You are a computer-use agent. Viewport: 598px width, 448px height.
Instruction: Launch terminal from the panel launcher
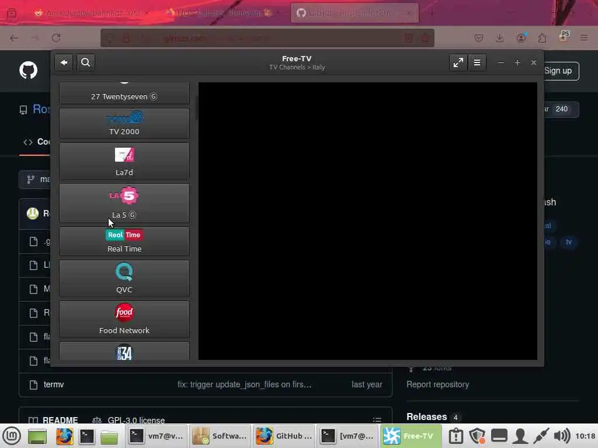click(x=86, y=436)
